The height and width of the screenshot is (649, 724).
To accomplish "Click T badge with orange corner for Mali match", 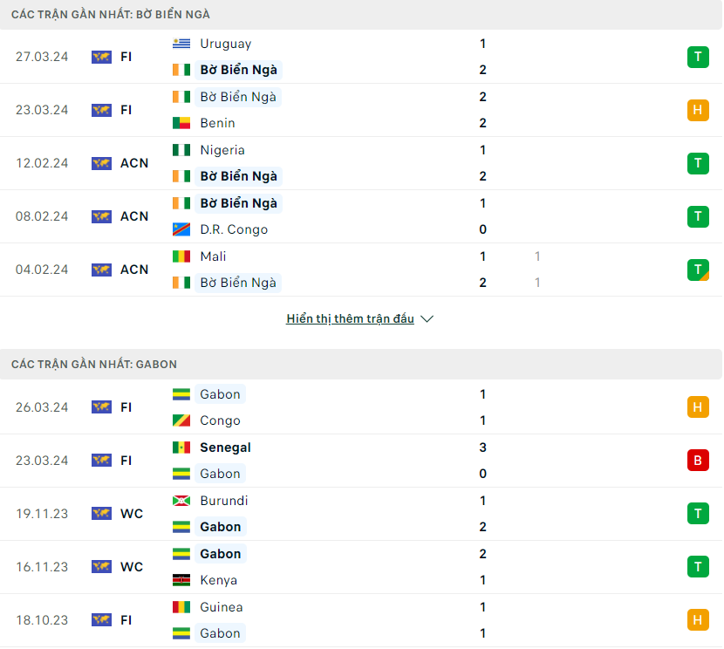I will coord(698,270).
